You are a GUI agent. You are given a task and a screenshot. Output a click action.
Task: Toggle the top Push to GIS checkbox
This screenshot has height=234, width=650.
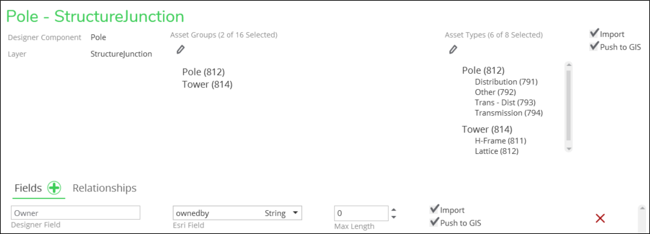[594, 47]
